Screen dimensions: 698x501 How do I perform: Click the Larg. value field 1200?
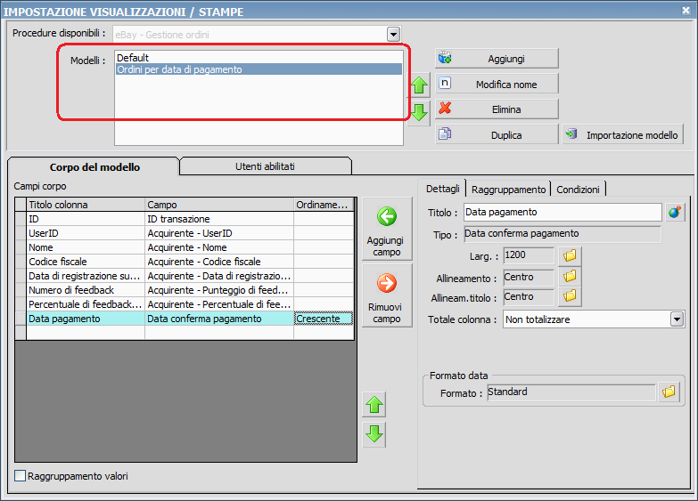tap(529, 255)
